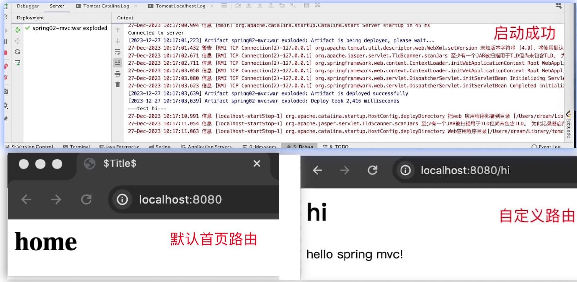
Task: Open the Terminal tool window
Action: [x=77, y=147]
